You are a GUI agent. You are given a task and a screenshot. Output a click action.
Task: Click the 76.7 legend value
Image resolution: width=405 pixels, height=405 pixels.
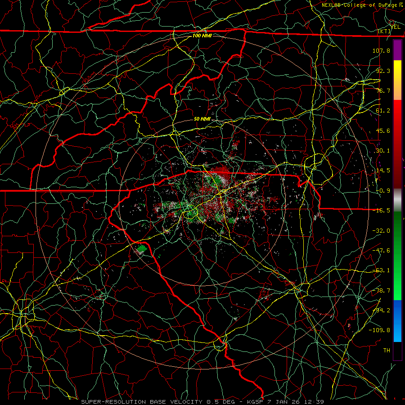click(x=383, y=90)
